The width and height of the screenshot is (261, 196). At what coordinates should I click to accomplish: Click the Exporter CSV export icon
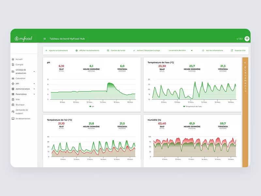coord(232,51)
